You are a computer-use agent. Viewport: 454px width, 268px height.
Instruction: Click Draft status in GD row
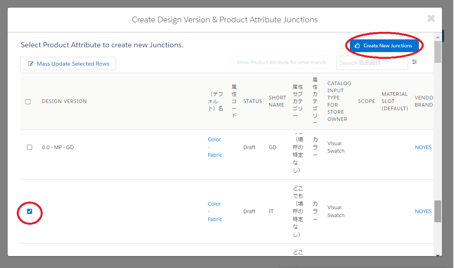click(x=249, y=148)
